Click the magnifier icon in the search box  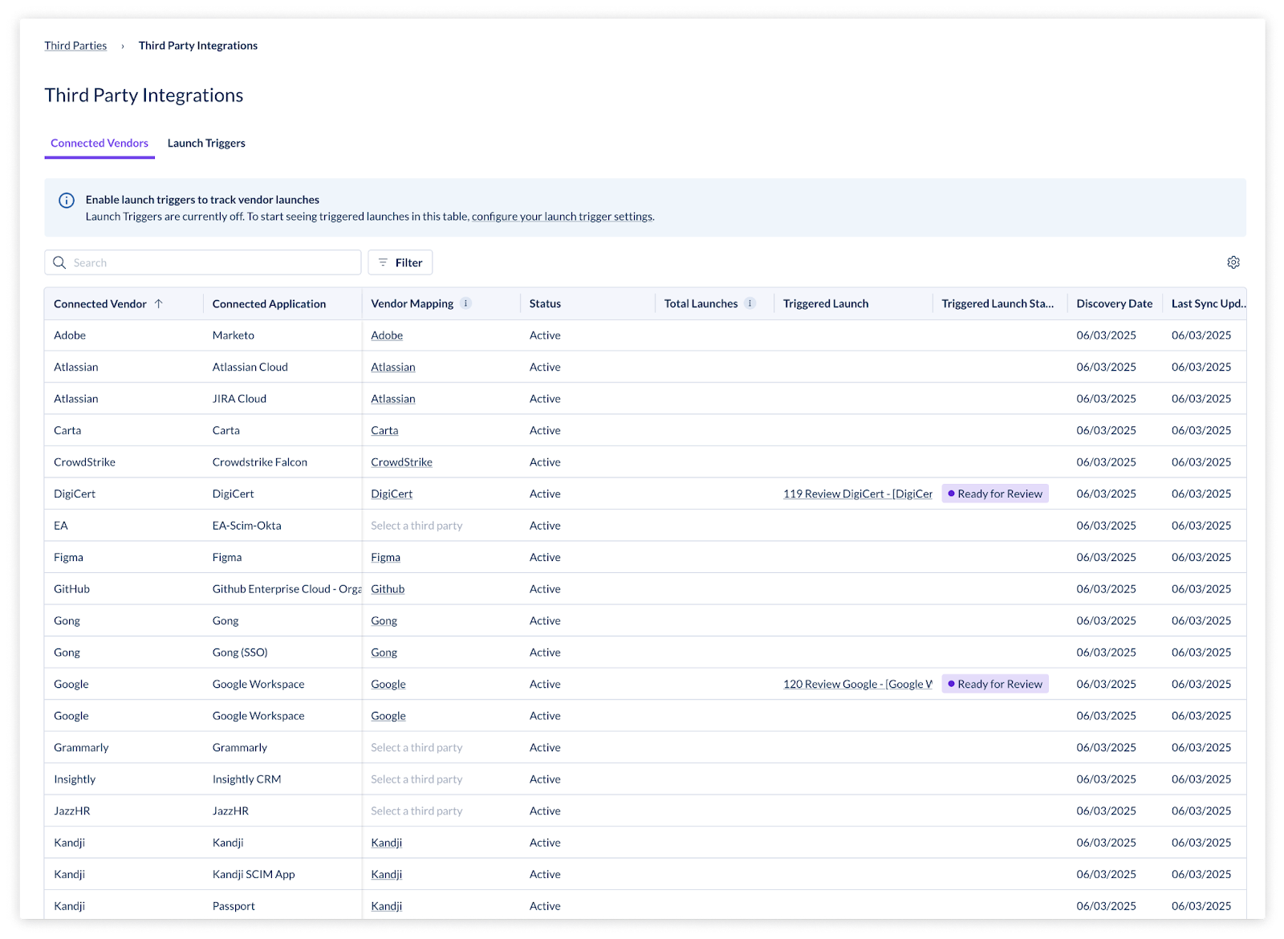coord(59,262)
